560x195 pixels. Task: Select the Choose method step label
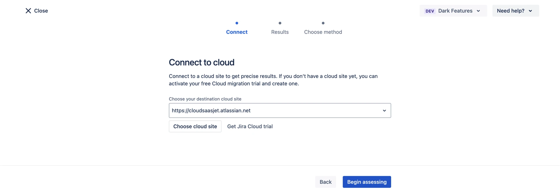tap(323, 32)
